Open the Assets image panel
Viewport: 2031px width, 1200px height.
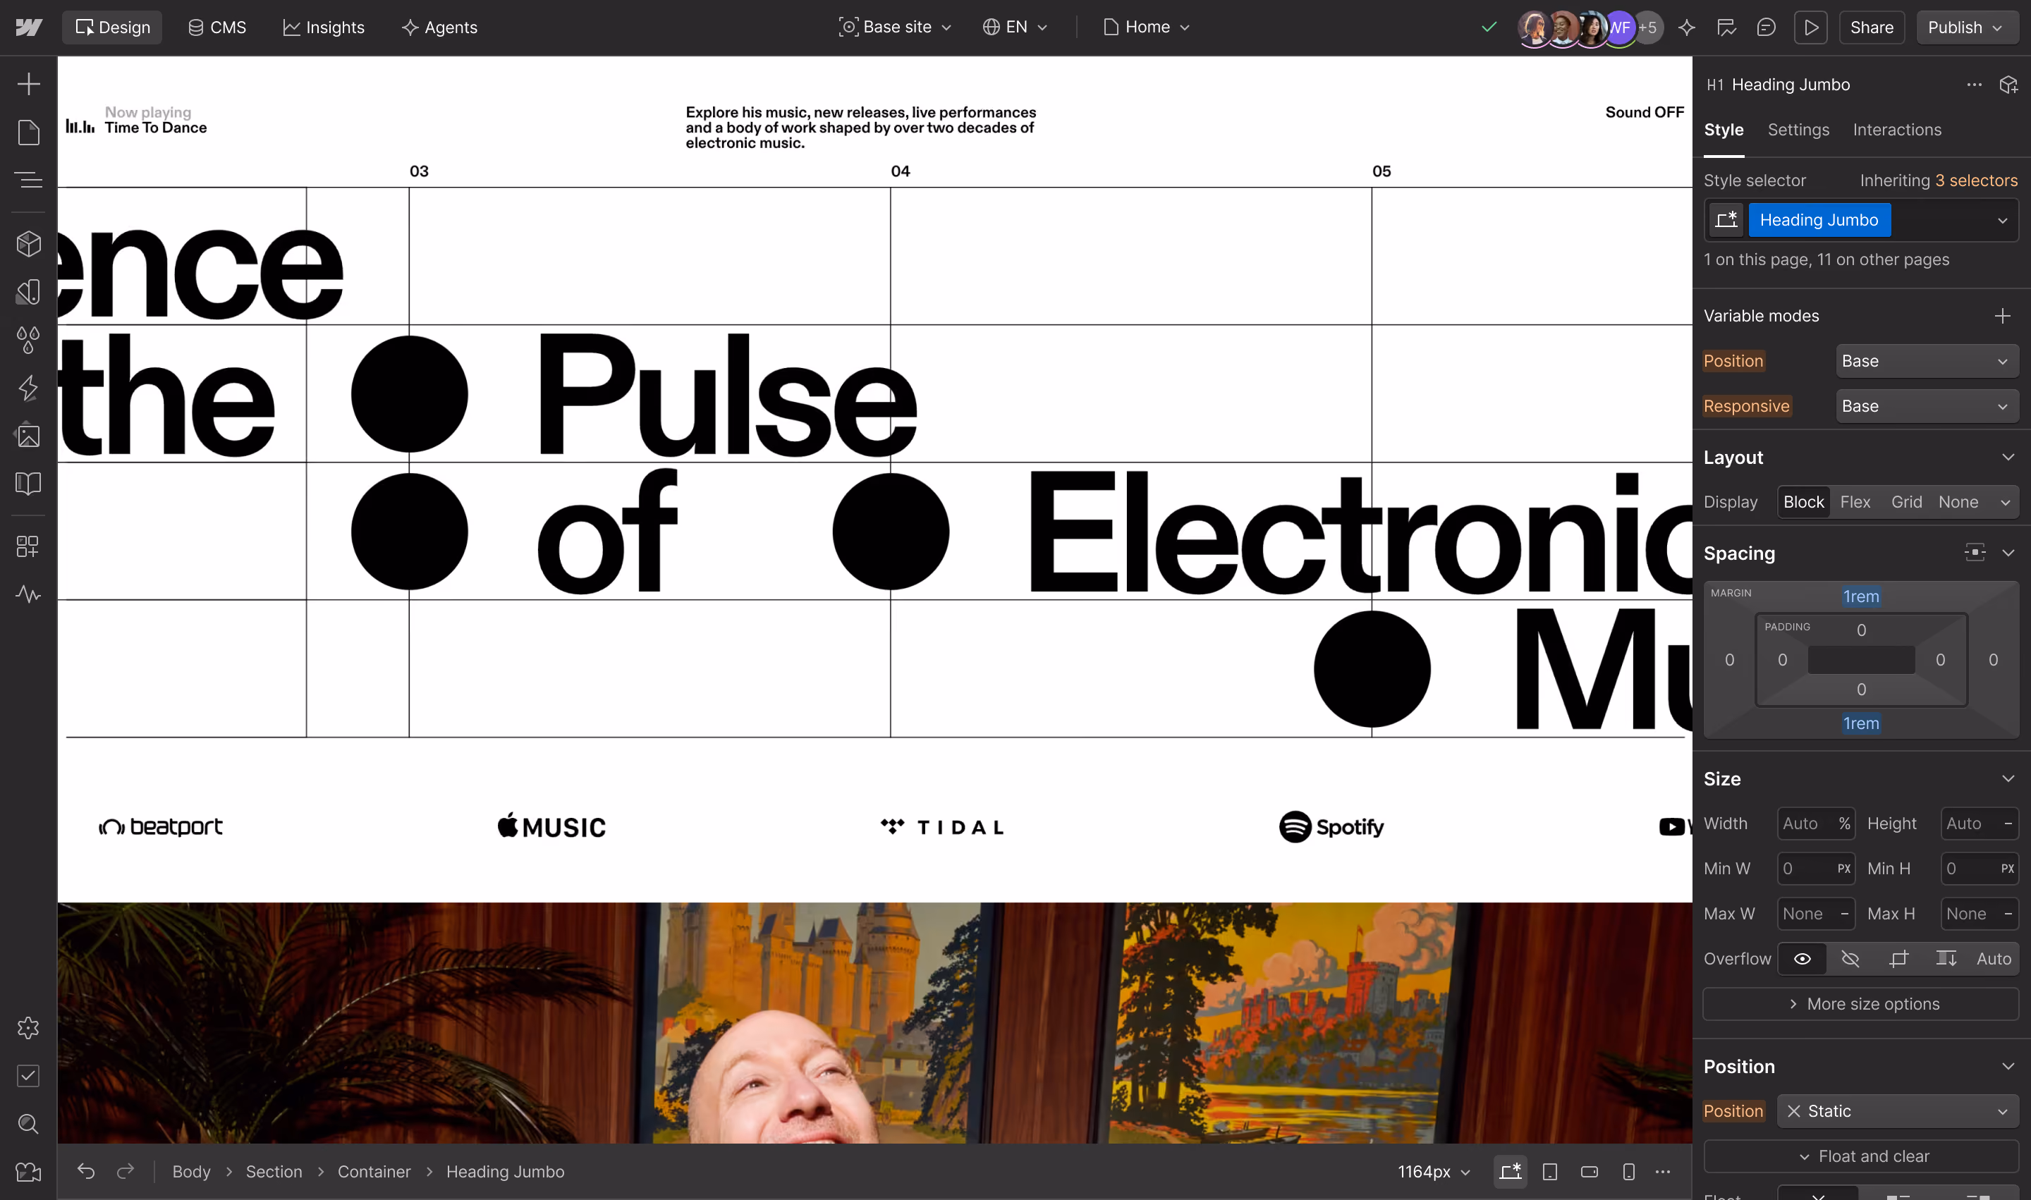[28, 435]
